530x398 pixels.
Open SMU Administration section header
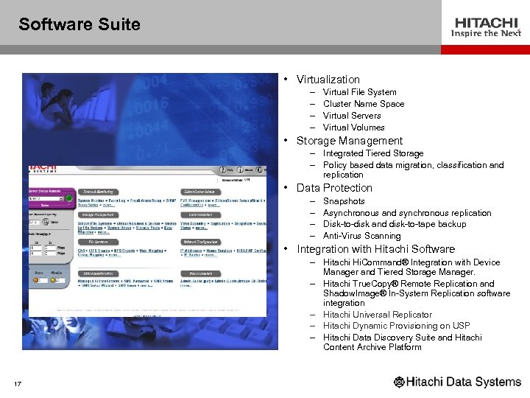98,273
